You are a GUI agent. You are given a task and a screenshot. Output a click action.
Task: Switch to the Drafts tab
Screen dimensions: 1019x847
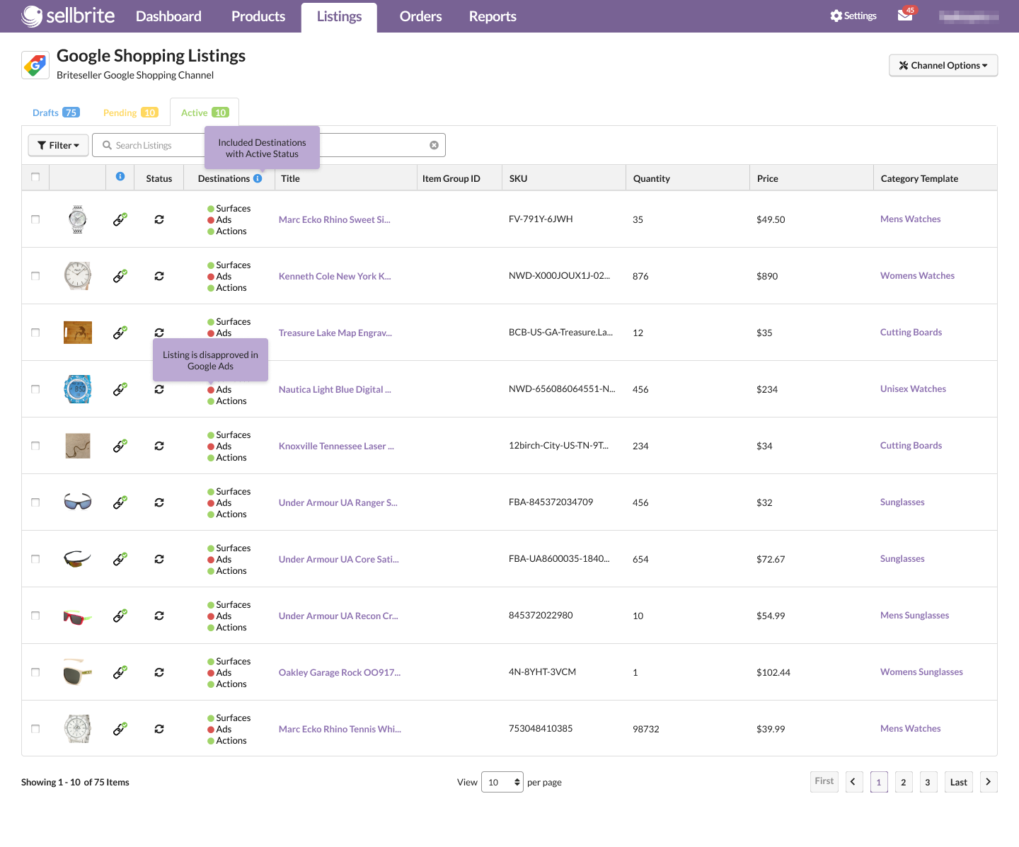click(x=56, y=113)
